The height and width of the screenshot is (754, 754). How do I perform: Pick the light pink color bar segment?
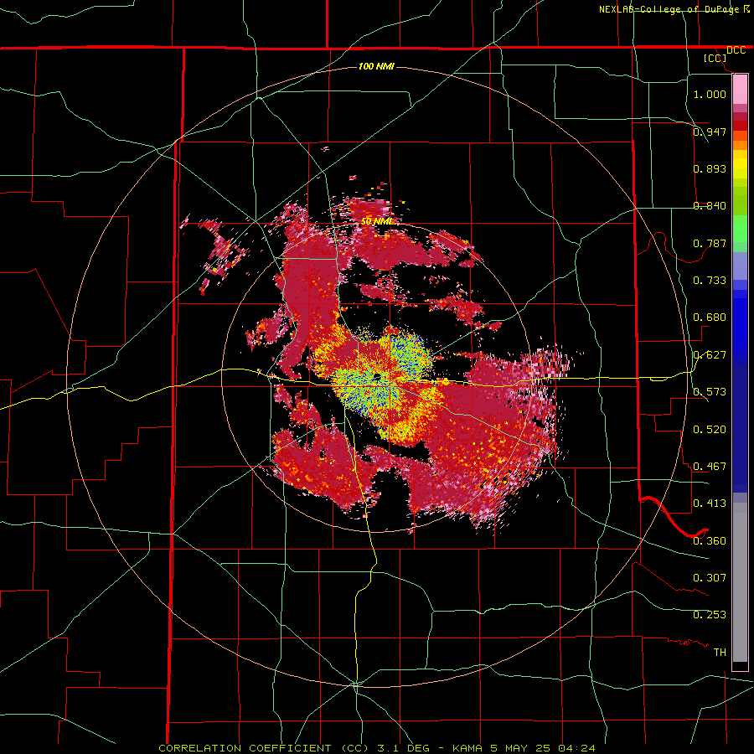click(x=740, y=89)
